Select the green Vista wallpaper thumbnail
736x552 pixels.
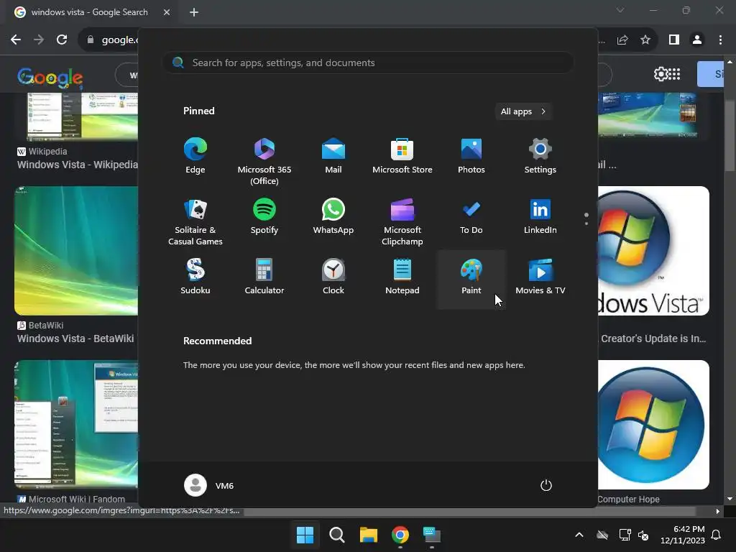(x=76, y=251)
